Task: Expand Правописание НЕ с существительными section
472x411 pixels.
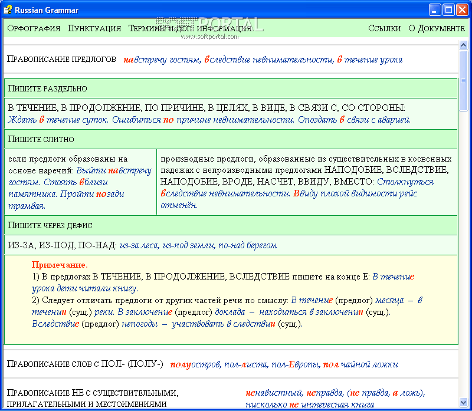Action: pyautogui.click(x=93, y=398)
